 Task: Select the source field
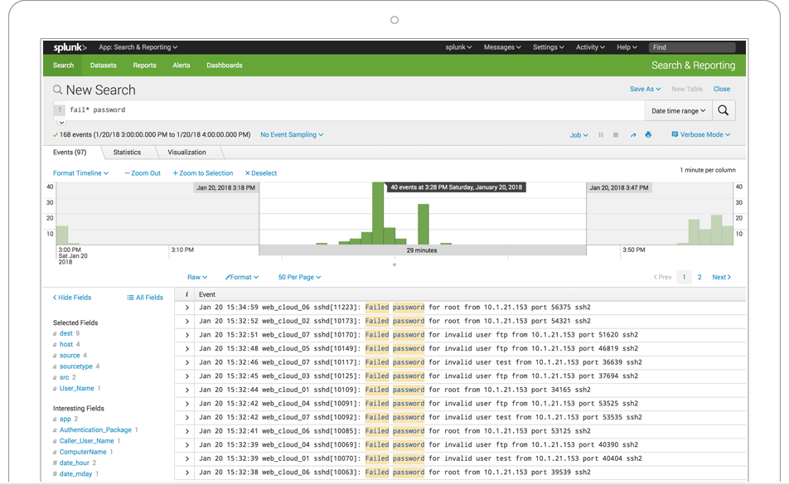[x=70, y=356]
